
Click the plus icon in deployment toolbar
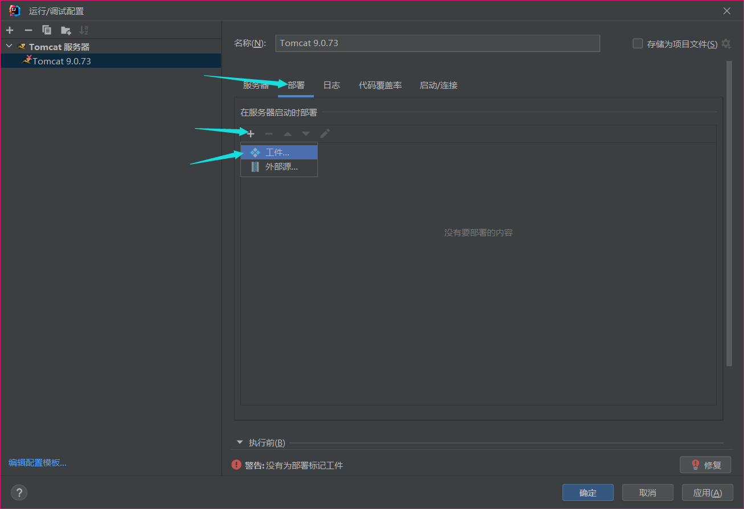point(251,134)
